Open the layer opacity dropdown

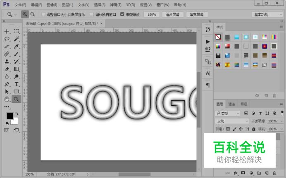click(x=281, y=121)
